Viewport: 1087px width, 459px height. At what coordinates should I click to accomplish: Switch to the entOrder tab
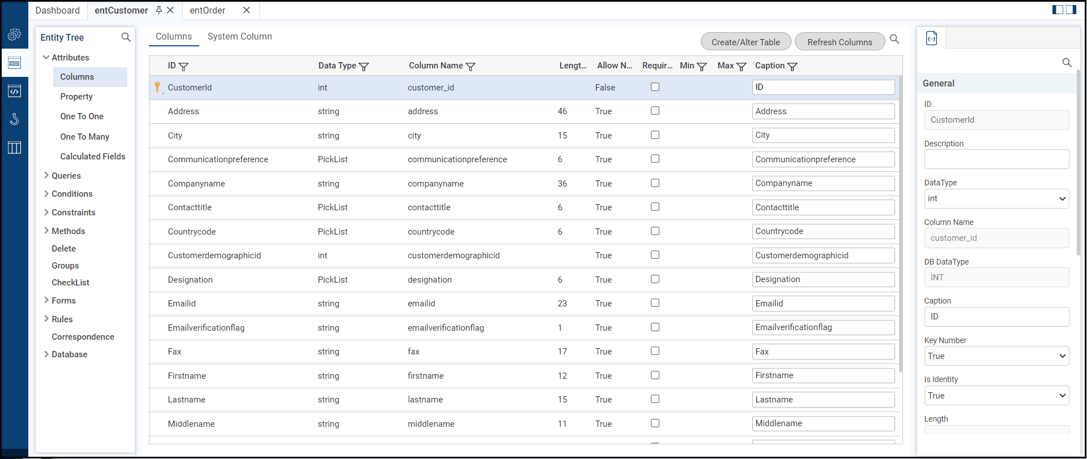[207, 10]
